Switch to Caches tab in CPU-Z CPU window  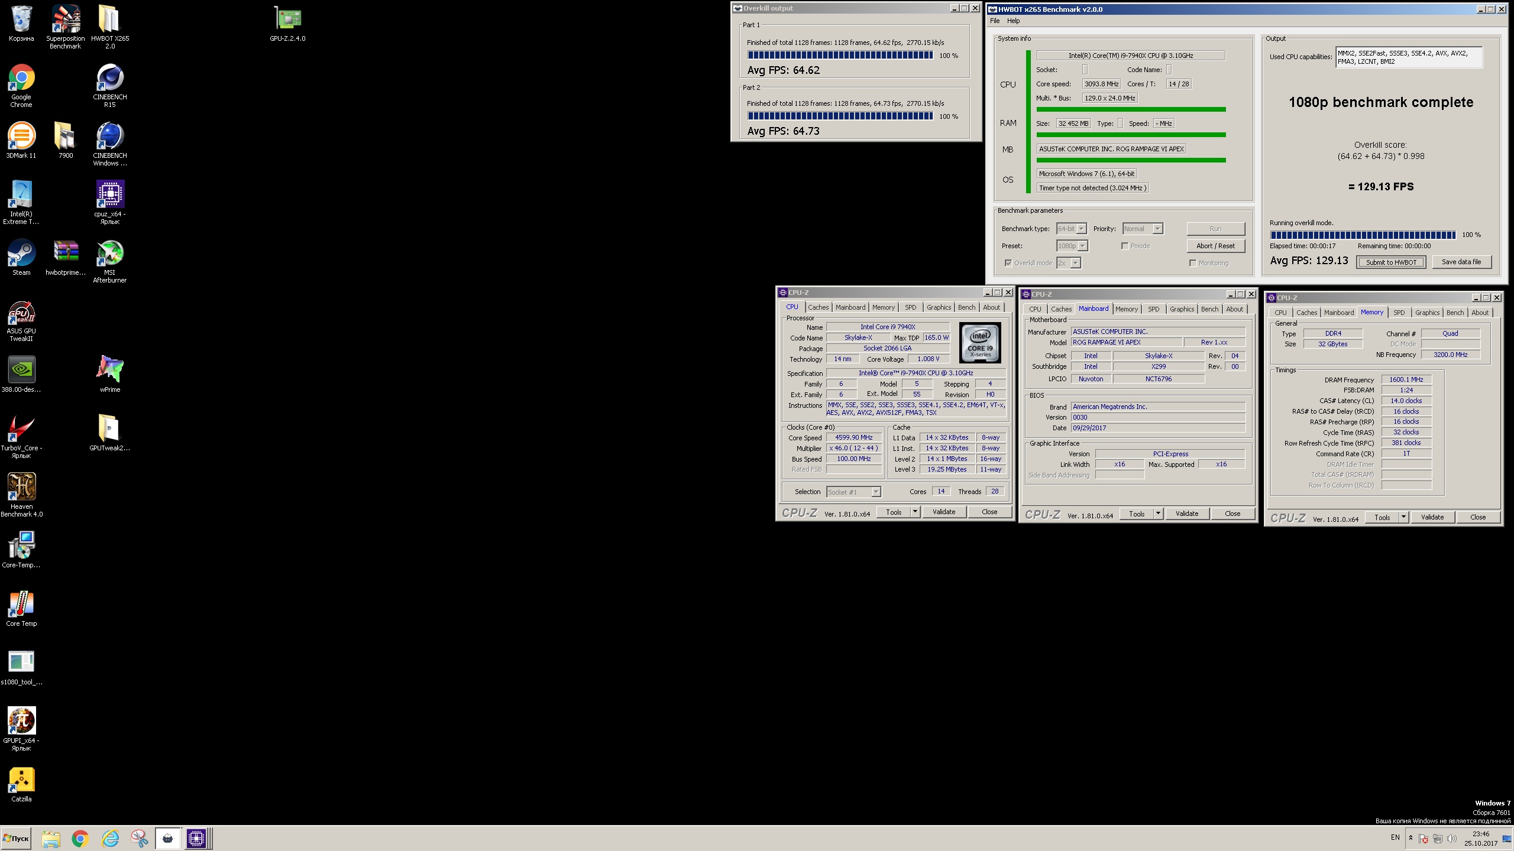point(818,307)
